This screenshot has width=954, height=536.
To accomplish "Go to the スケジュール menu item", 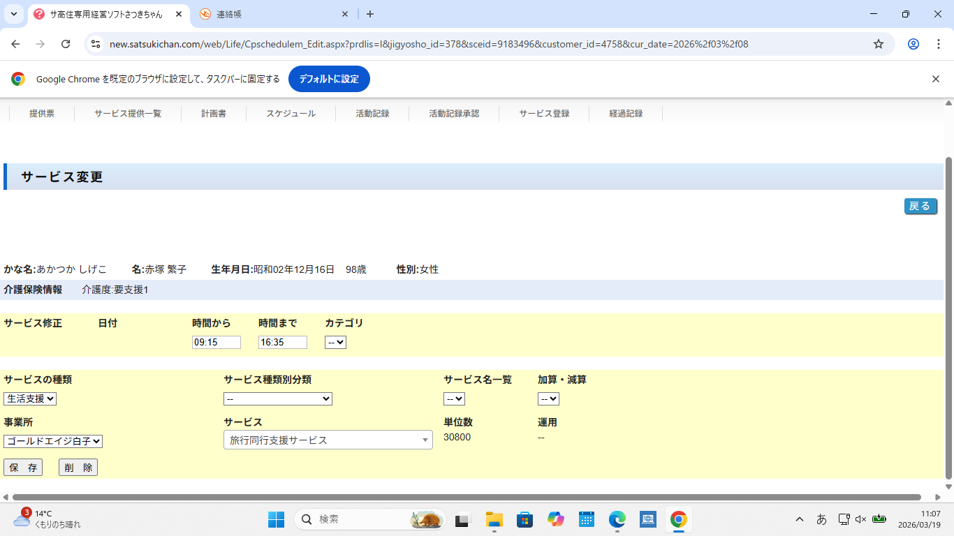I will click(x=291, y=114).
